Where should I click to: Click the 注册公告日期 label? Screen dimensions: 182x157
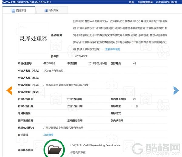point(75,106)
